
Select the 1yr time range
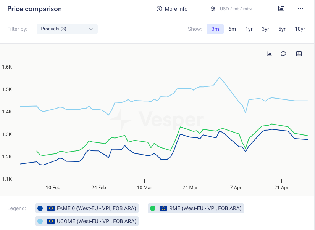[x=249, y=29]
